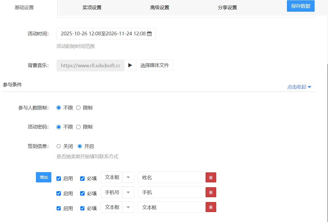Collapse section via 点击收起 link
The height and width of the screenshot is (222, 328).
pyautogui.click(x=299, y=87)
